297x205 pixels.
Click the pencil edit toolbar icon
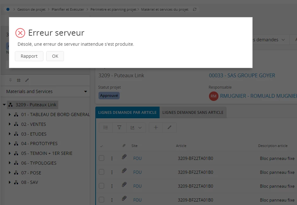coord(169,127)
